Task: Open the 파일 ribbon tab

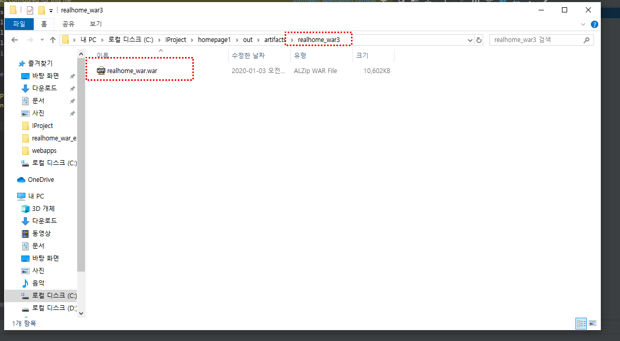Action: [19, 24]
